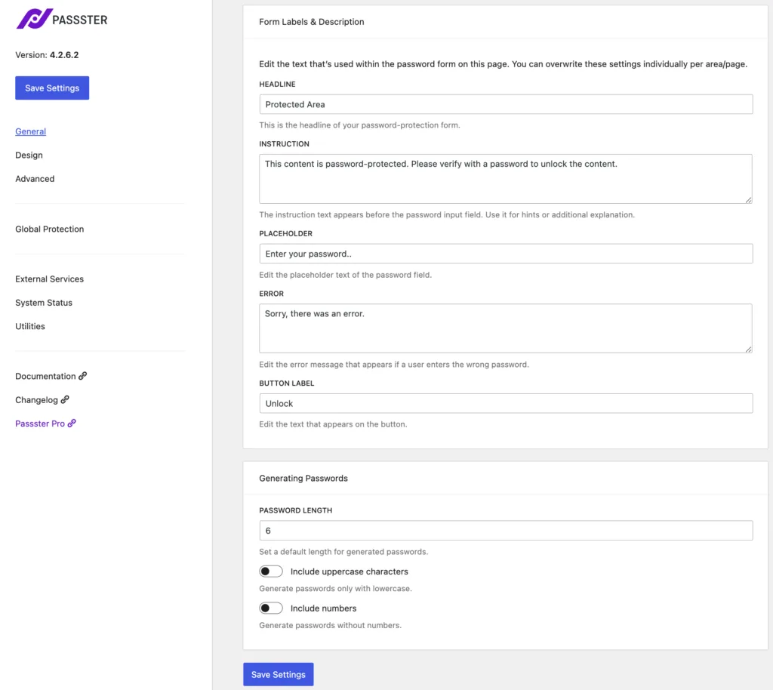773x690 pixels.
Task: Switch to the Design section
Action: coord(29,156)
